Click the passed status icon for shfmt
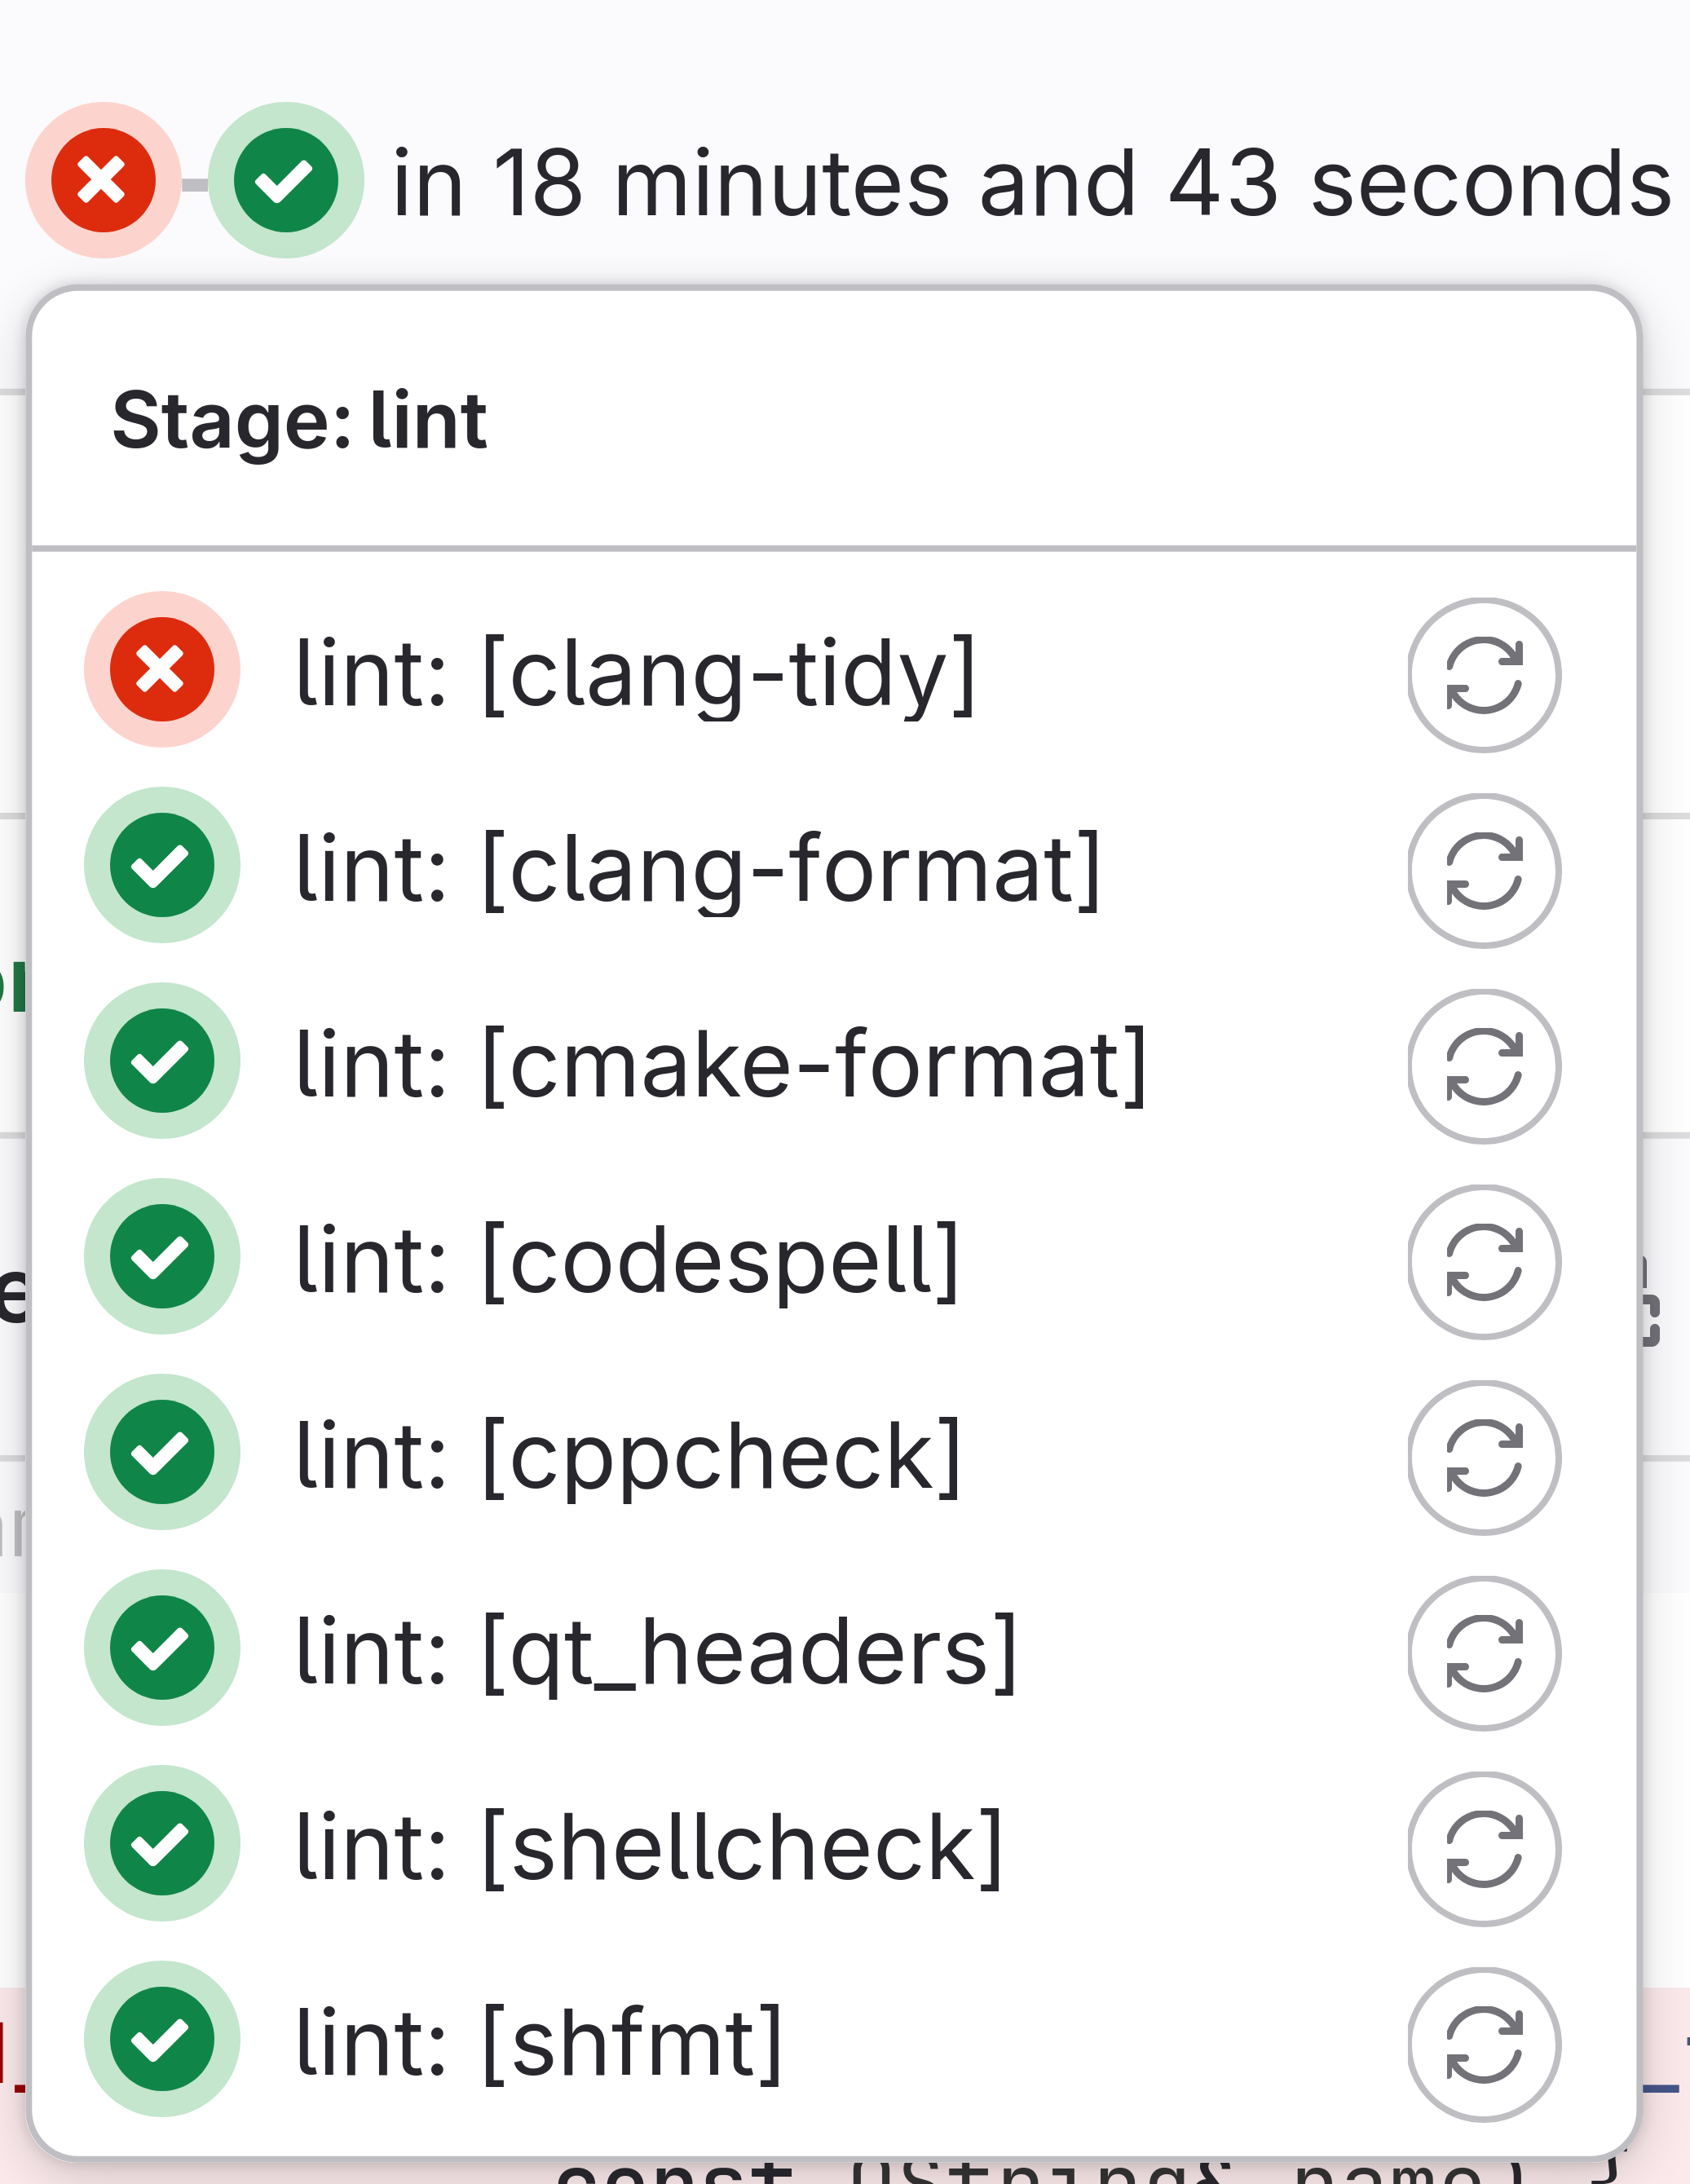This screenshot has width=1690, height=2184. [x=162, y=2039]
